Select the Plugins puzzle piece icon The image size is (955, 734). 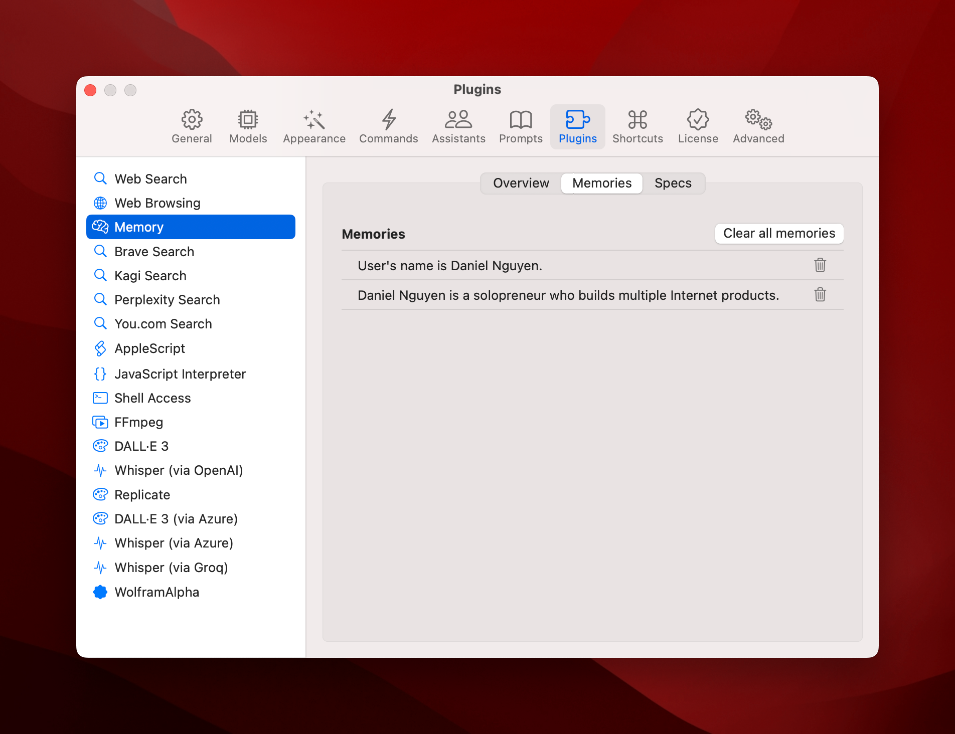click(x=578, y=120)
